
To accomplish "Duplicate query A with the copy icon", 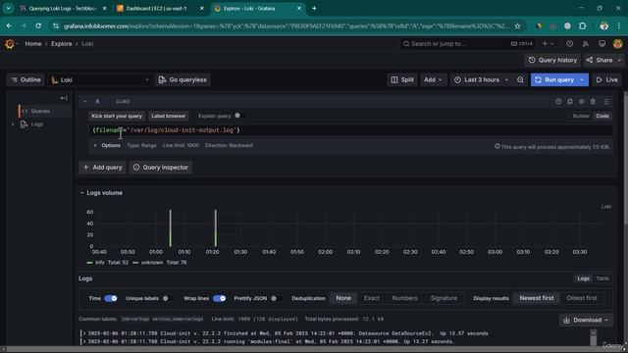I will point(570,101).
